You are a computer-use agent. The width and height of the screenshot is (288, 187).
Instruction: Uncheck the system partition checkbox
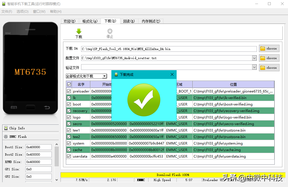(69, 143)
